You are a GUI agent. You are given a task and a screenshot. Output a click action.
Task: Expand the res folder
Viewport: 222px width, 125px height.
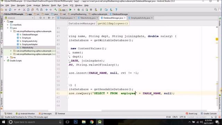click(x=8, y=57)
